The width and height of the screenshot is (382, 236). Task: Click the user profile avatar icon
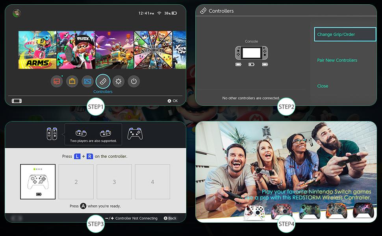17,13
